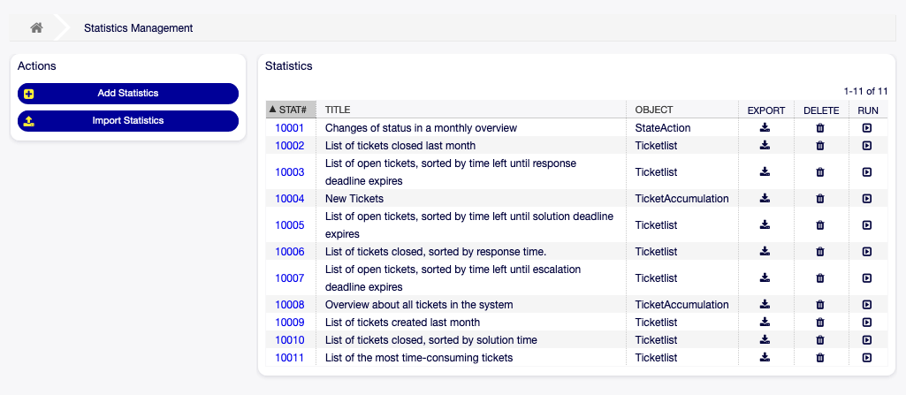Export statistic 10006
Image resolution: width=906 pixels, height=395 pixels.
pos(765,252)
